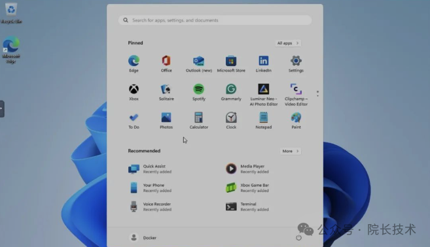Open Edge from pinned apps
The width and height of the screenshot is (430, 247).
click(134, 64)
